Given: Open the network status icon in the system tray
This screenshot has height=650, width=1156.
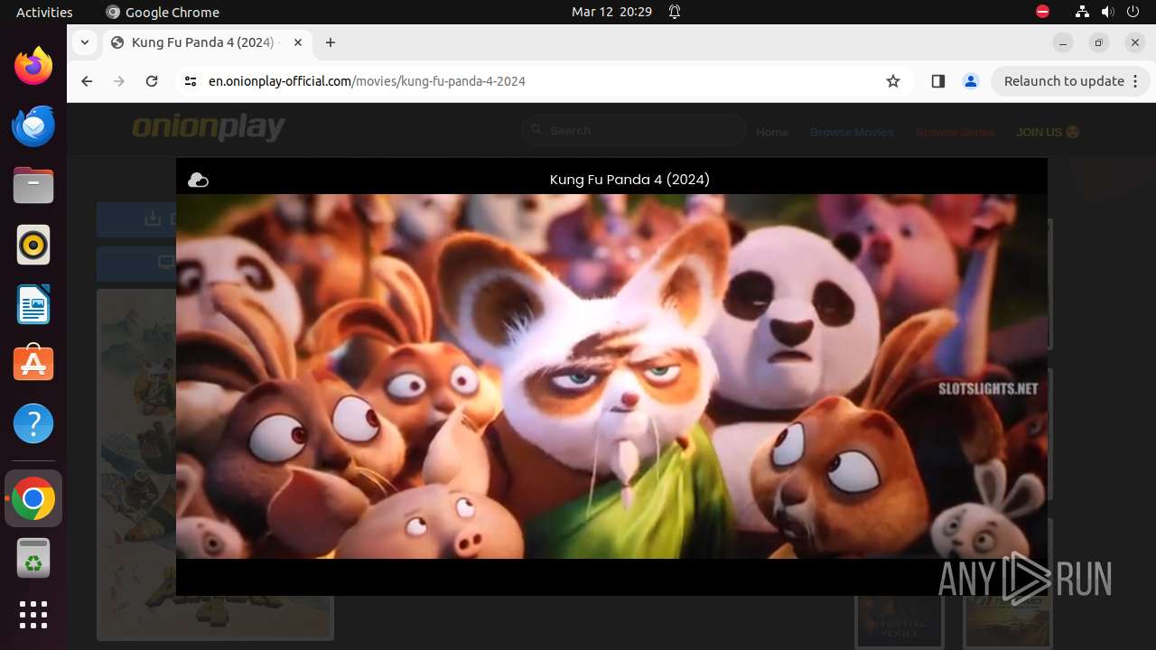Looking at the screenshot, I should click(1082, 12).
